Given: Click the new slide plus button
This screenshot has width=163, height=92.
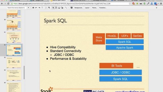Looking at the screenshot, I should point(28,8).
